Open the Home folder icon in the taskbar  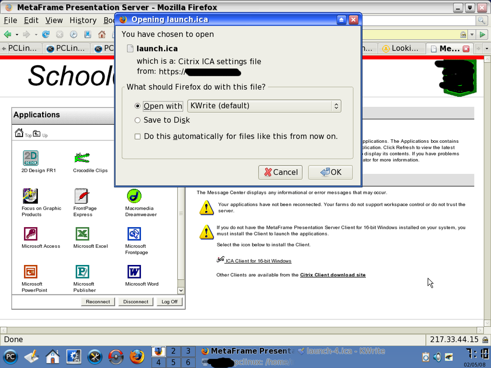coord(53,357)
